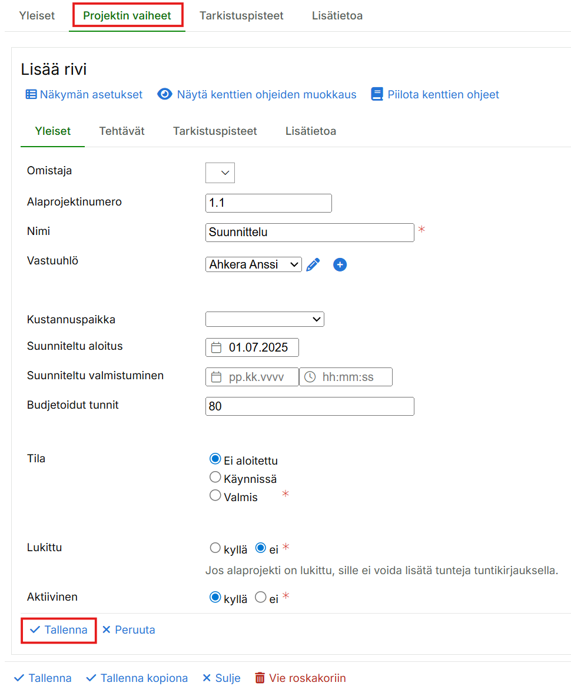Open the Vastuuhlö dropdown showing Ahkera Anssi
Screen dimensions: 571x699
click(x=254, y=264)
